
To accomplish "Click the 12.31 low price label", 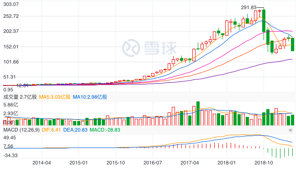I will click(x=22, y=86).
